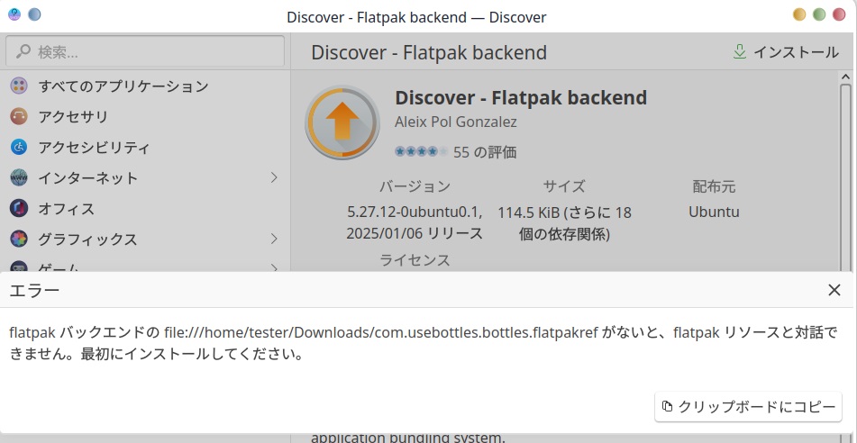This screenshot has width=857, height=443.
Task: Click the グラフィックス category icon
Action: (19, 240)
